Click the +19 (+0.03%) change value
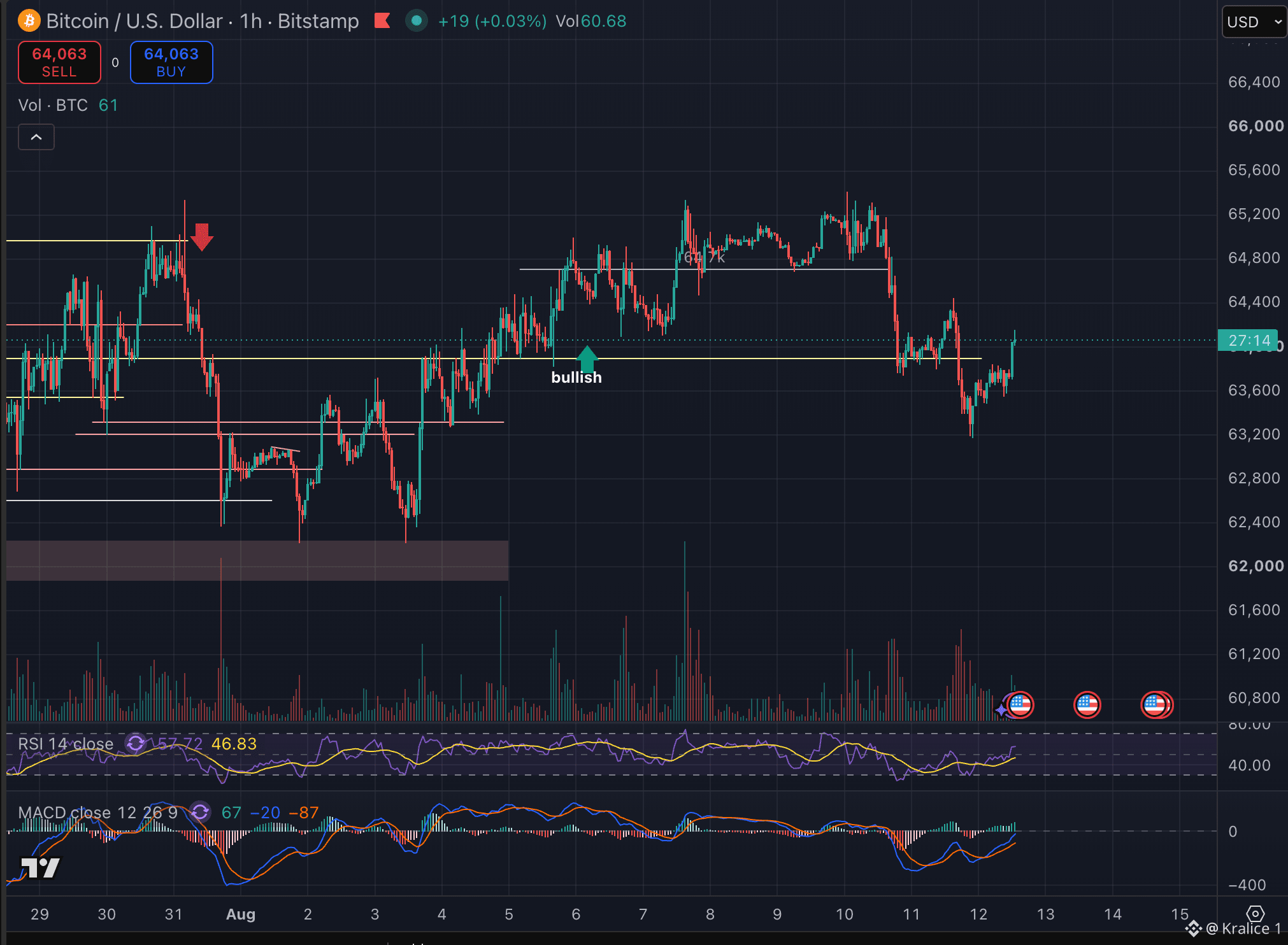The height and width of the screenshot is (945, 1288). (x=492, y=21)
